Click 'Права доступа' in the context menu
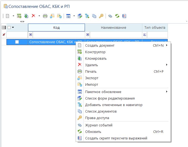The image size is (188, 147). coord(97,118)
